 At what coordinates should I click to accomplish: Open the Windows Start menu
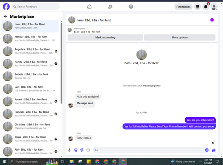[4, 161]
